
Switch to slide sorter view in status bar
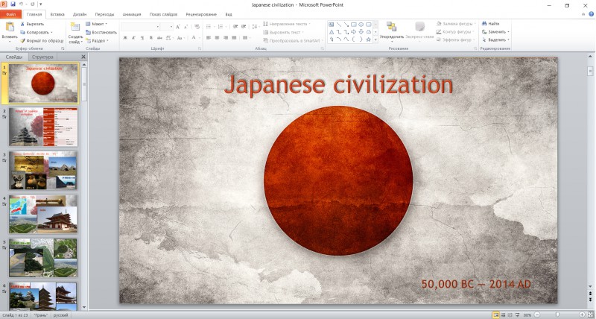[504, 315]
